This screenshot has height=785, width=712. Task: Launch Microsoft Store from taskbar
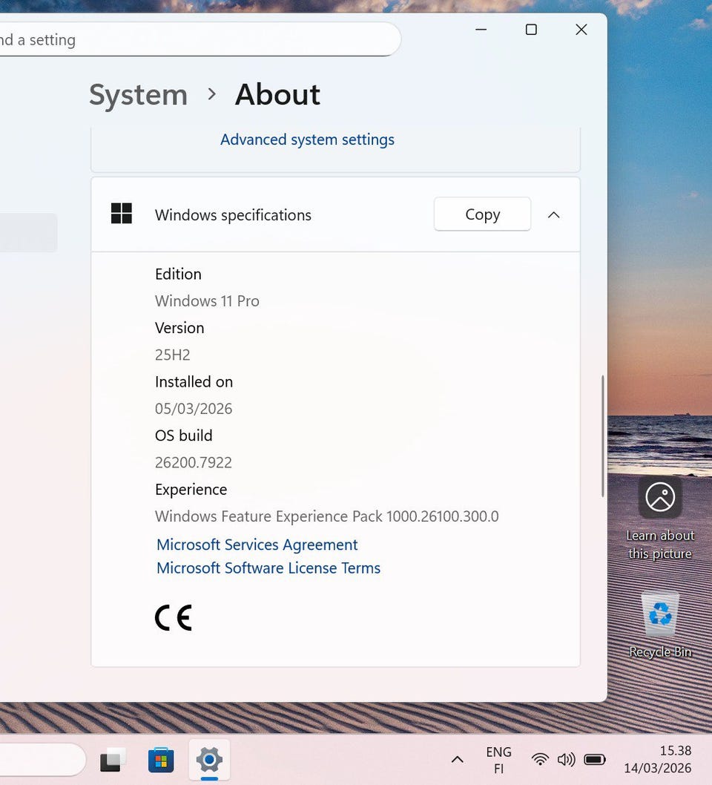click(x=161, y=760)
